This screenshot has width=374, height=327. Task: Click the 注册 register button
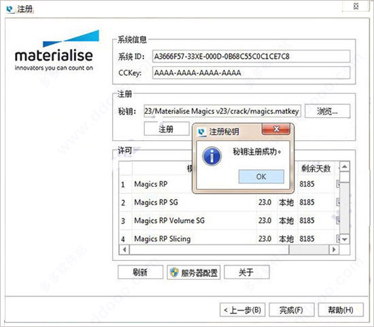pyautogui.click(x=167, y=129)
